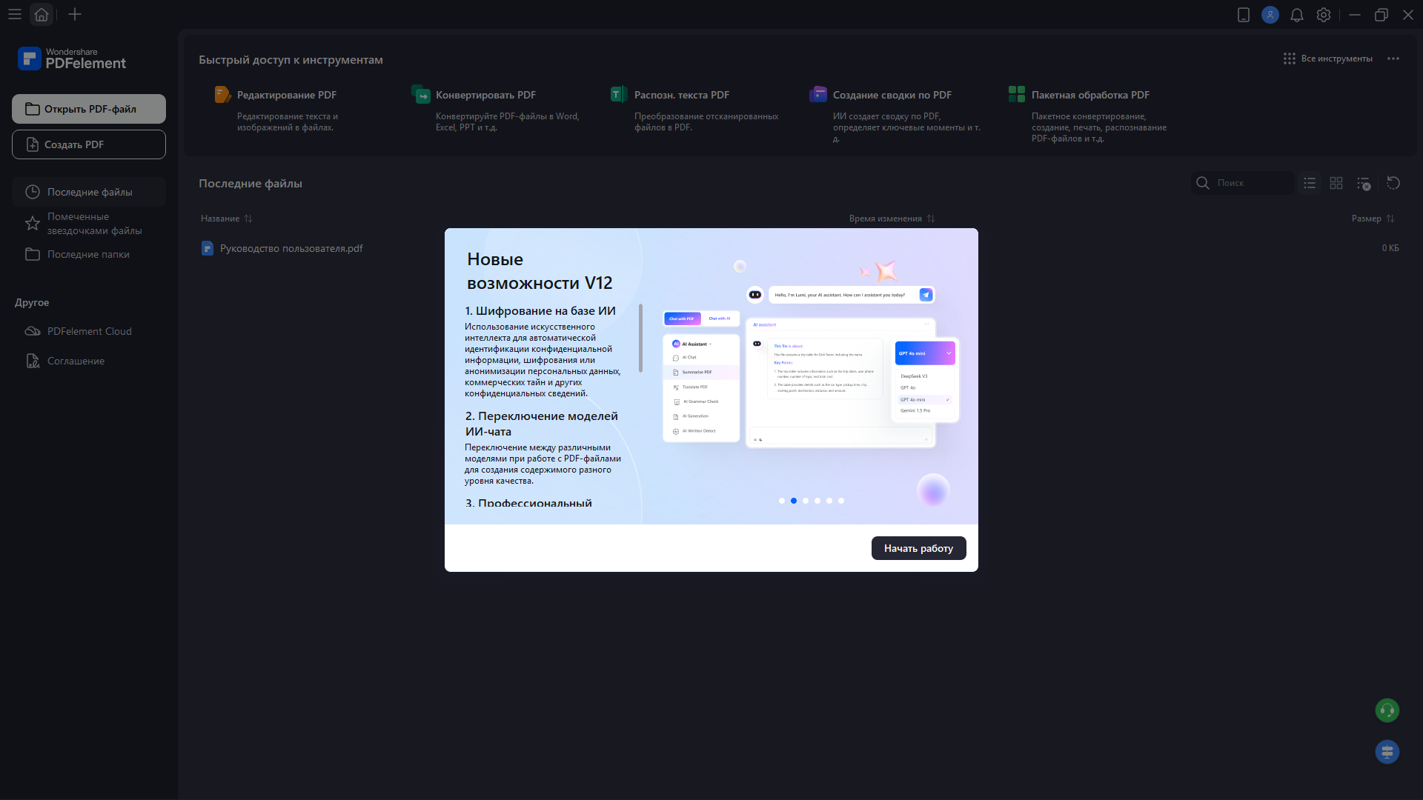Open the Recent Folders sidebar item
This screenshot has height=800, width=1423.
tap(88, 254)
